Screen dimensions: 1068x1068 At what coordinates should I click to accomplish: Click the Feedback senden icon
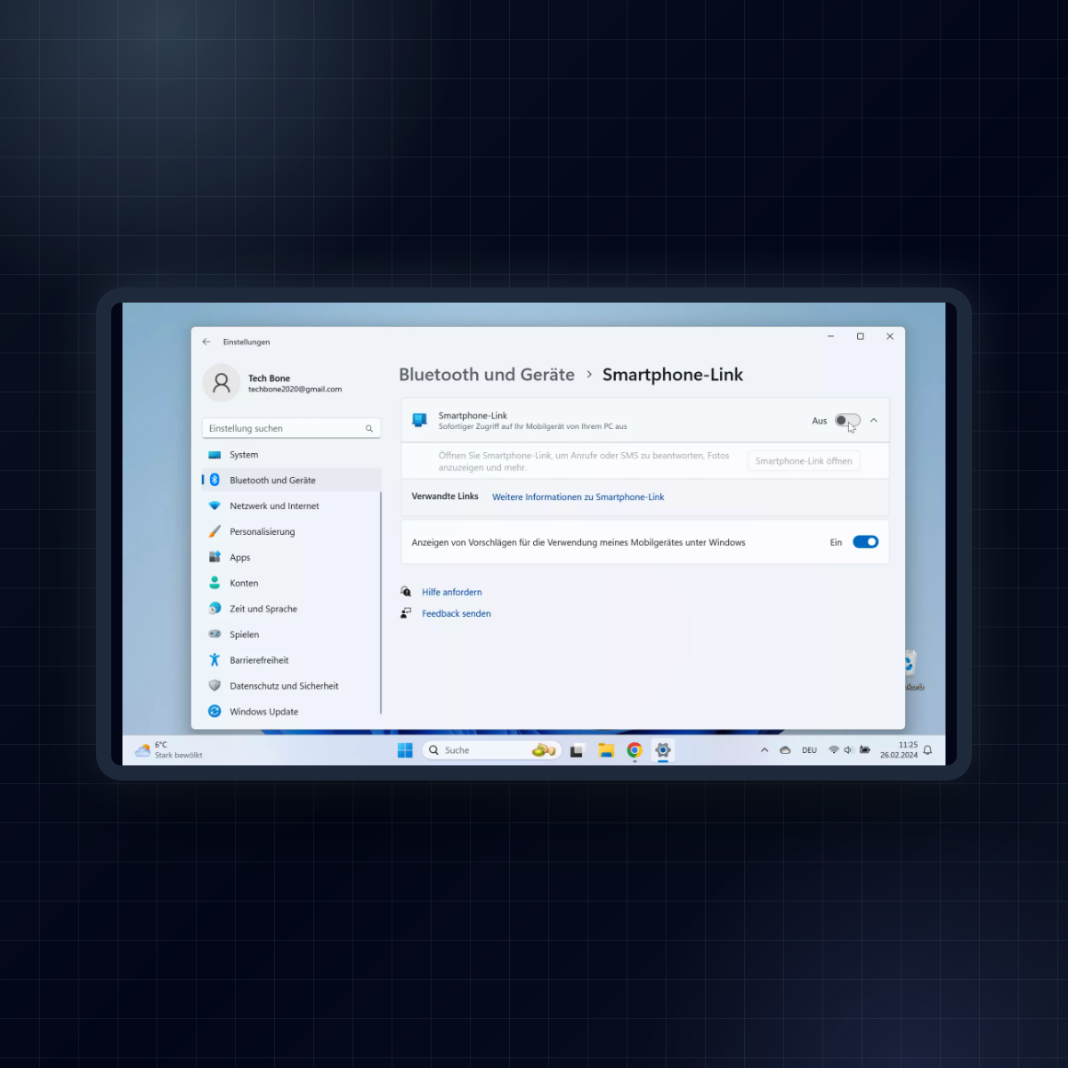406,613
